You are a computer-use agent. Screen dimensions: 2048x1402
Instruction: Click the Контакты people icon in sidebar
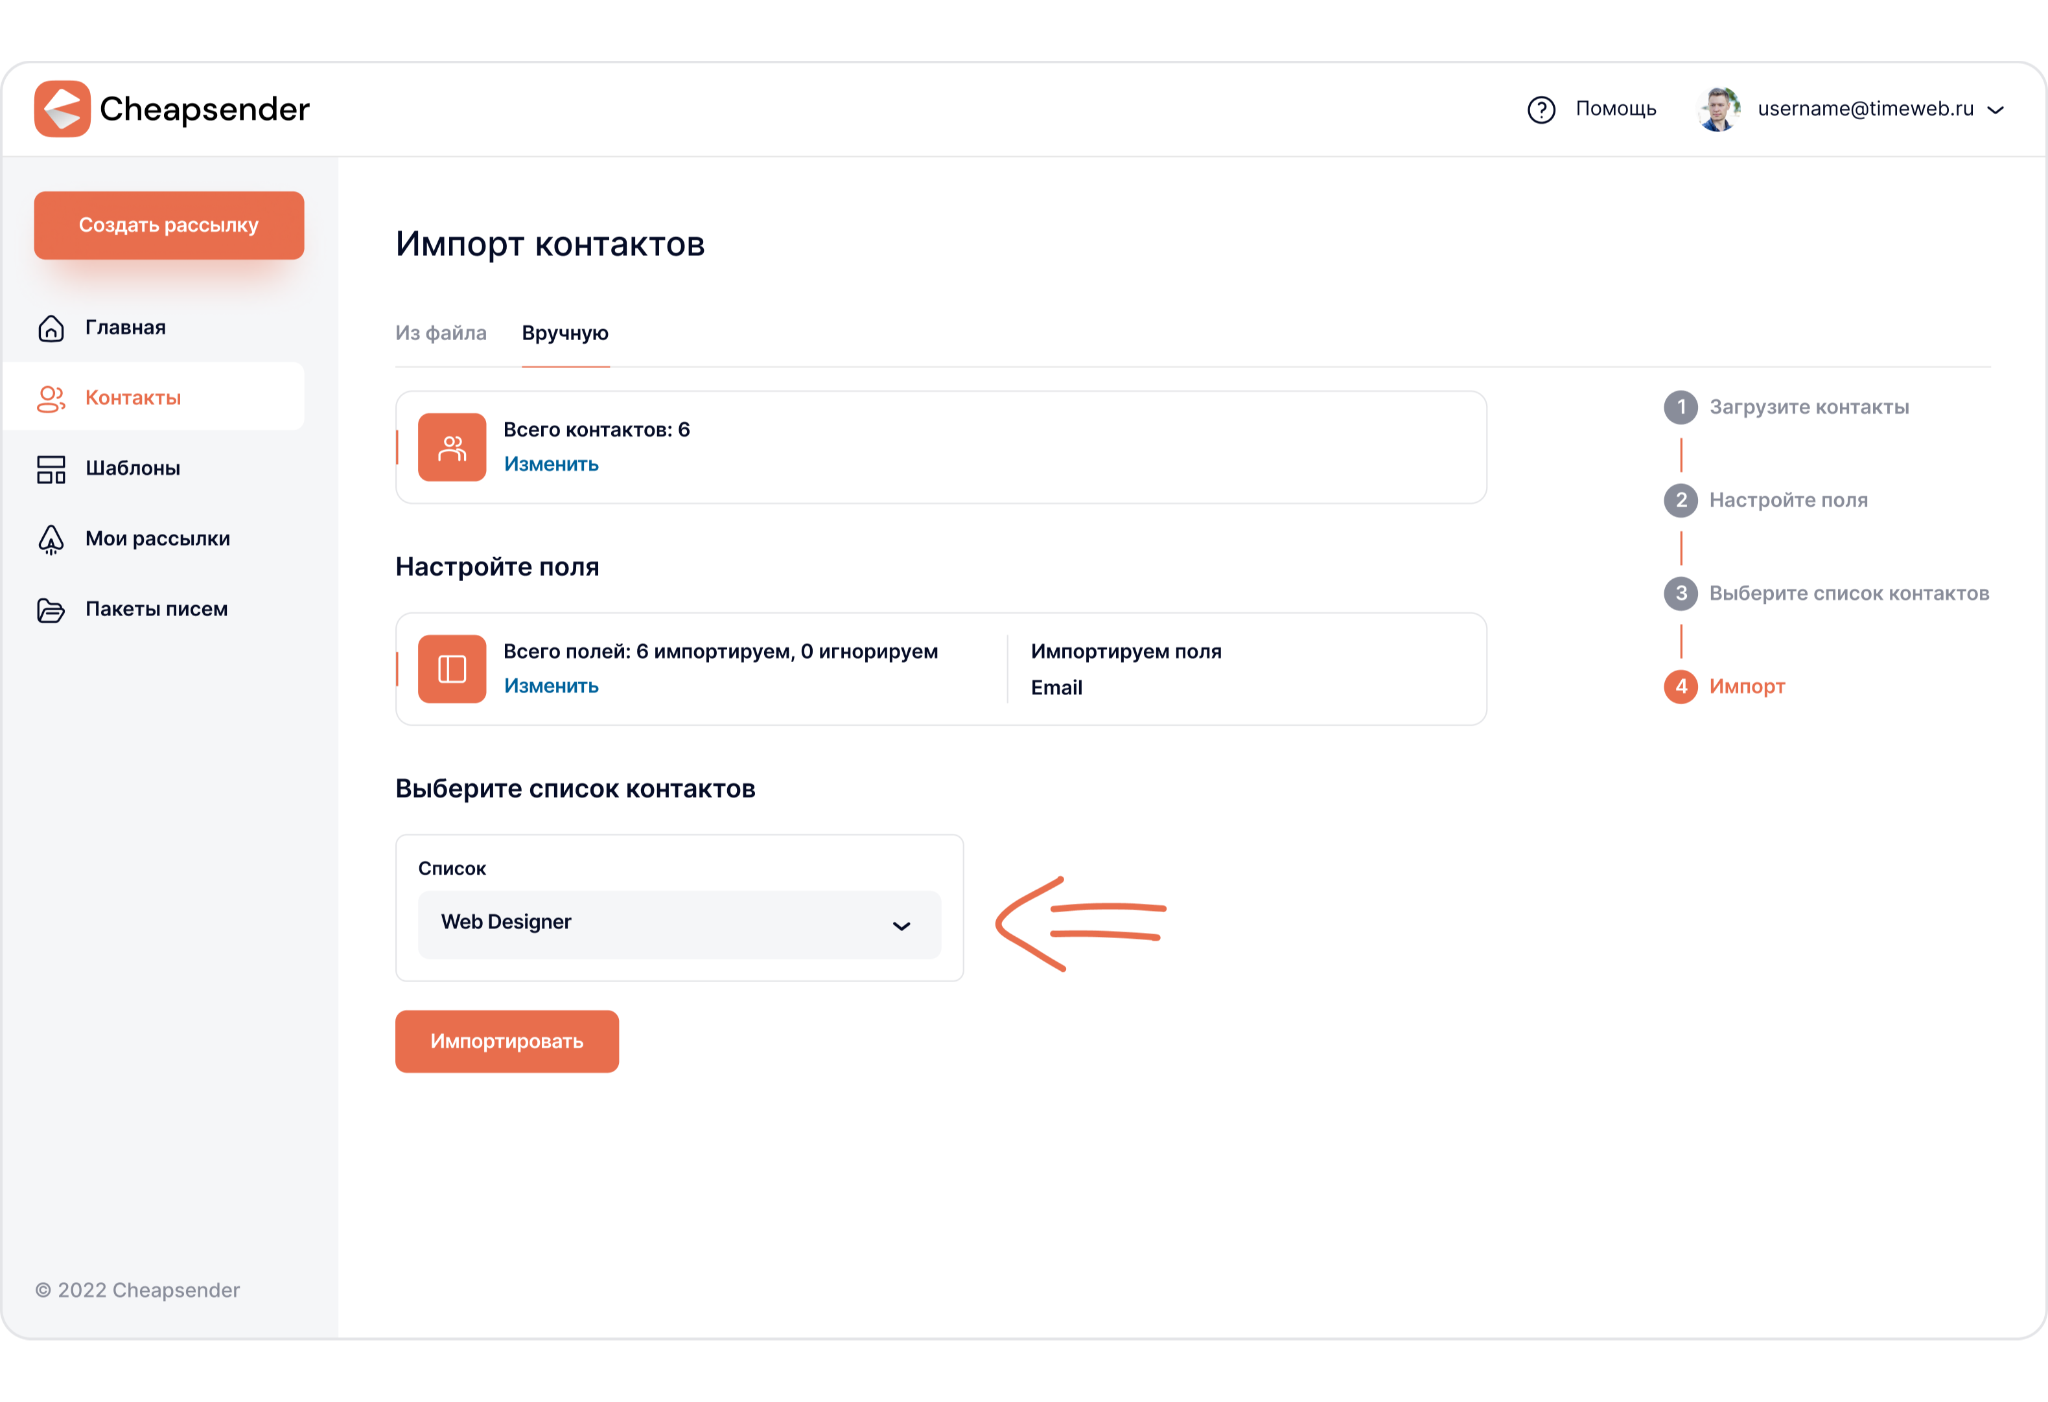(x=51, y=398)
